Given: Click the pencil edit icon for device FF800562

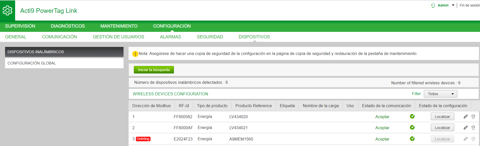Looking at the screenshot, I should click(x=466, y=117).
